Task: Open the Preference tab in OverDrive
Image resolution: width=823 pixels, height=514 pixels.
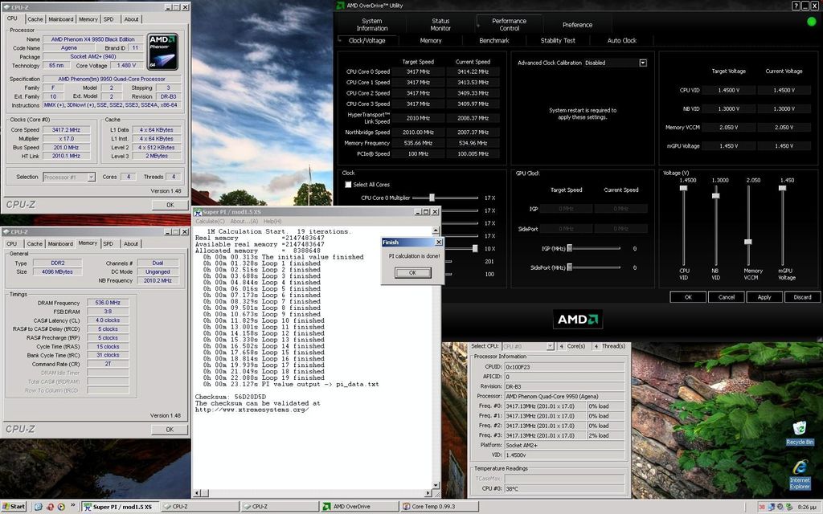Action: point(577,25)
